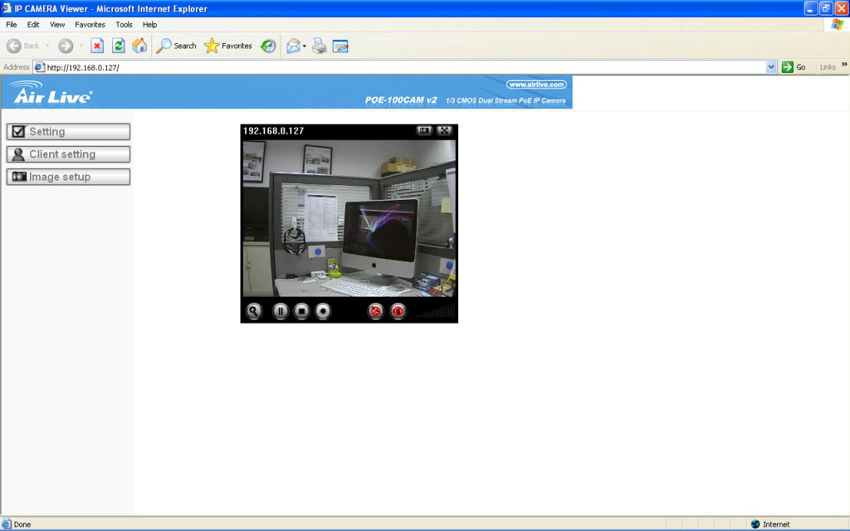Stop the live video playback
This screenshot has height=531, width=850.
302,311
